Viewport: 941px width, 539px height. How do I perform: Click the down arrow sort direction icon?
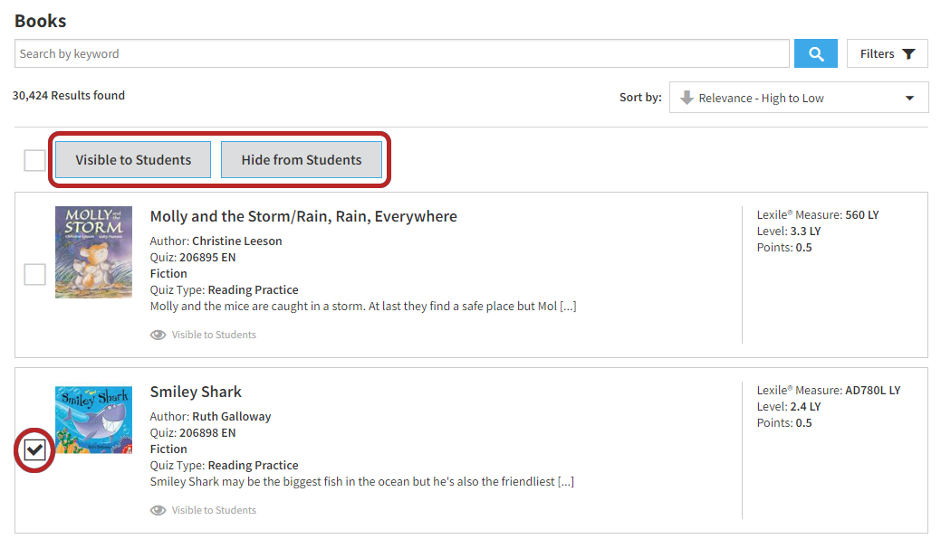(687, 97)
